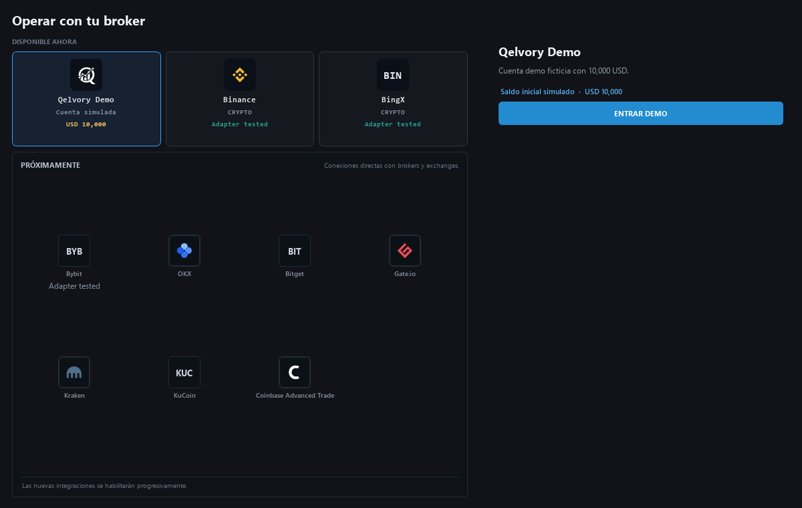Select the Binance card name
The height and width of the screenshot is (508, 802).
[239, 100]
